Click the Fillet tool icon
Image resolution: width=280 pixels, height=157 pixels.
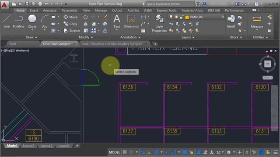(x=93, y=24)
